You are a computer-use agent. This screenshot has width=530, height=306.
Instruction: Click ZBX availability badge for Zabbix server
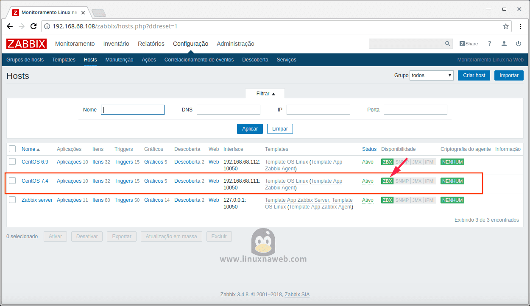pyautogui.click(x=387, y=200)
